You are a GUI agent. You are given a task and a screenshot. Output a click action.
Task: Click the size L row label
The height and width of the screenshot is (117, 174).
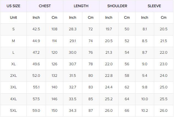[13, 52]
